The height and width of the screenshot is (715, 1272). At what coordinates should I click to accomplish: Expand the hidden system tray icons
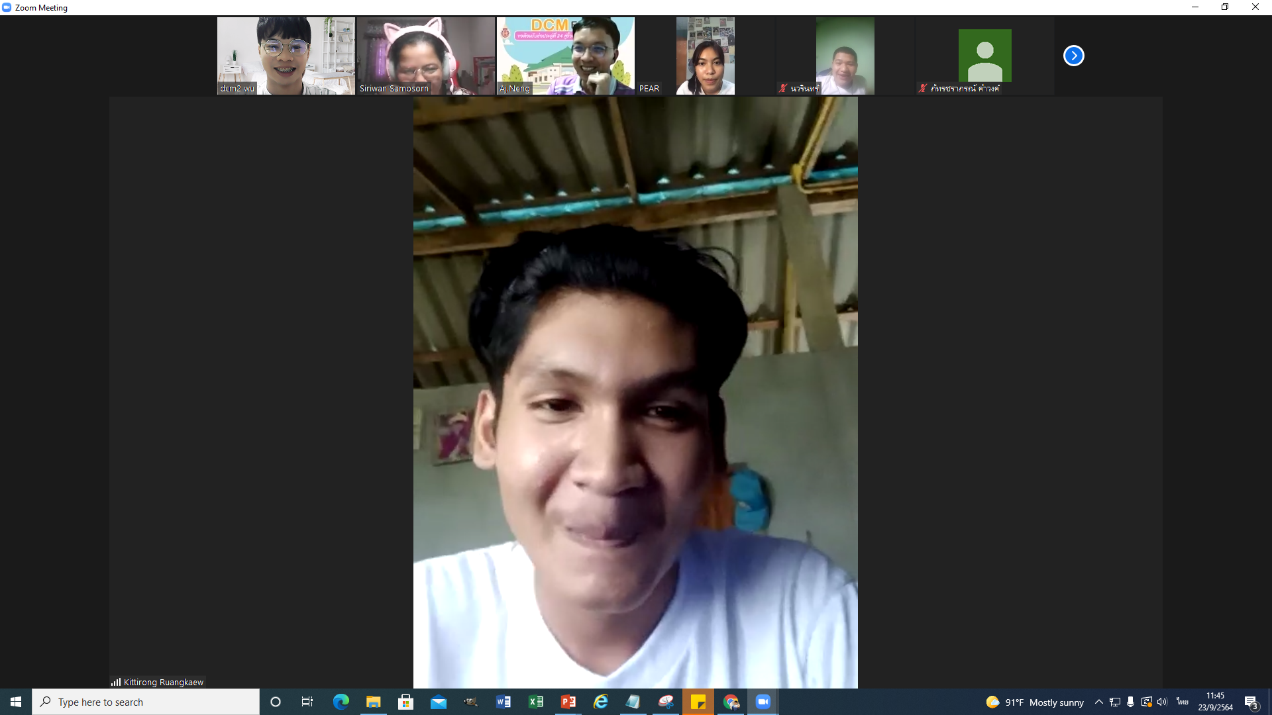1099,702
